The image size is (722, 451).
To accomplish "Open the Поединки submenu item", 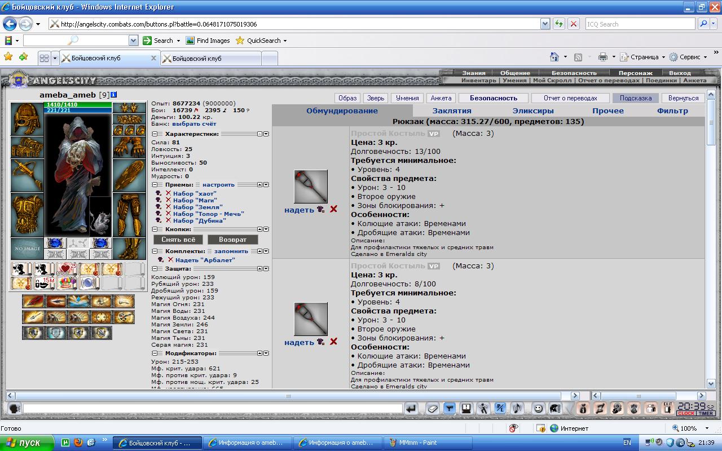I will [x=661, y=80].
